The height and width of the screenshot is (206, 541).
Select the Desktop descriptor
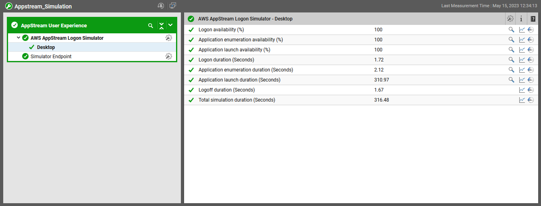coord(46,47)
